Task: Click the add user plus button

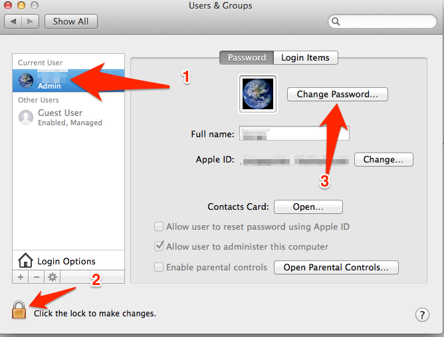Action: [20, 276]
